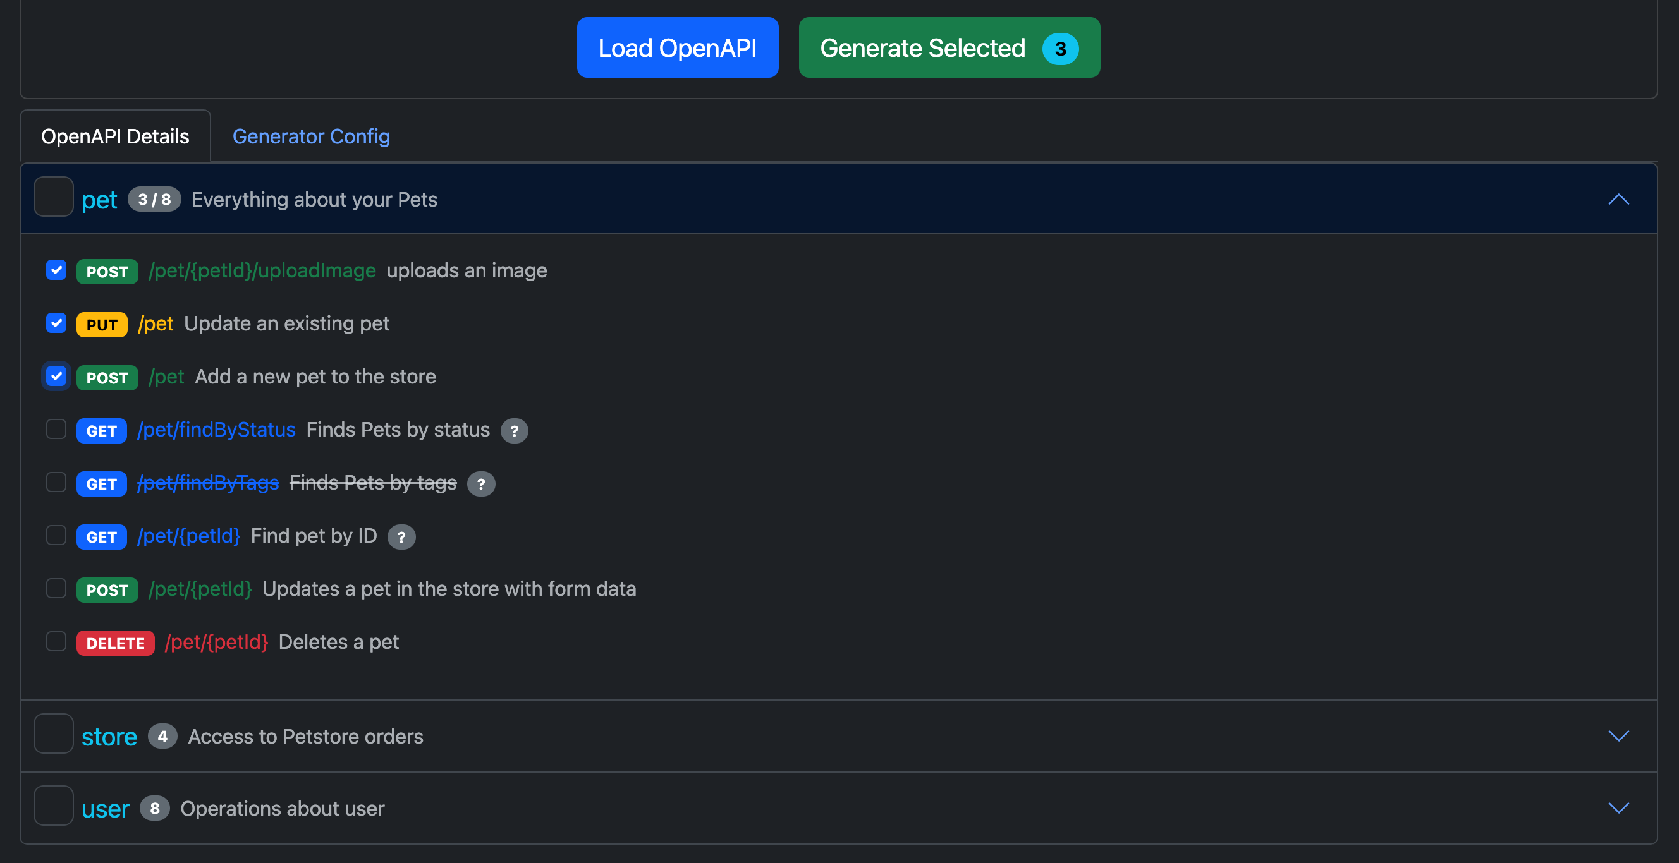Screen dimensions: 1679x863
Task: Uncheck the uploadImage POST endpoint checkbox
Action: tap(57, 270)
